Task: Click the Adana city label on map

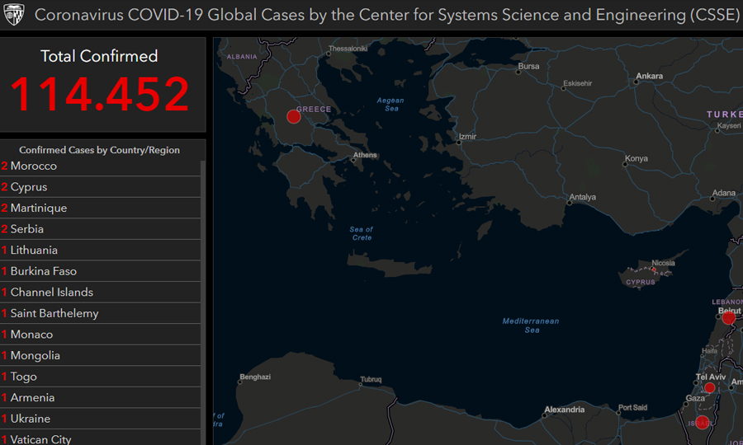Action: [x=724, y=193]
